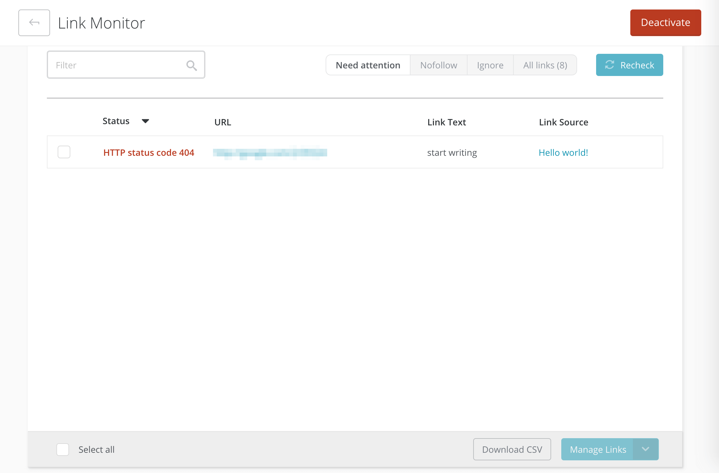Click the circular refresh icon on Recheck
This screenshot has width=719, height=473.
pos(610,64)
